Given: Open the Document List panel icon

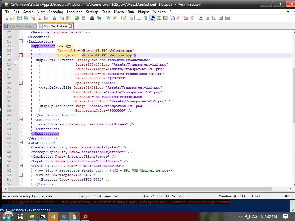Looking at the screenshot, I should click(172, 18).
